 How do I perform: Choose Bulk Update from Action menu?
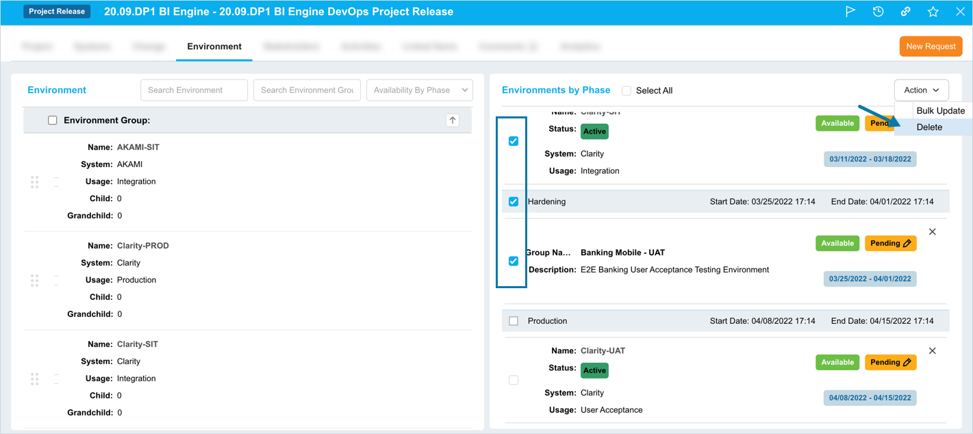940,111
